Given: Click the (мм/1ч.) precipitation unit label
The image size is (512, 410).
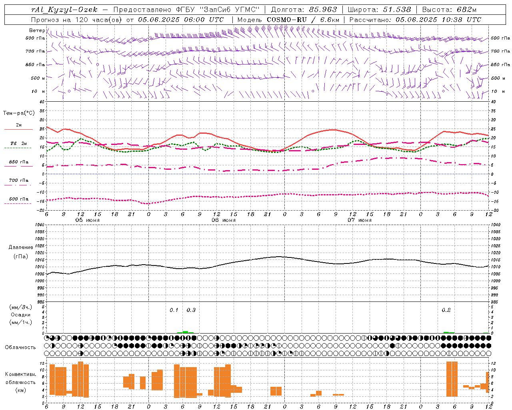Looking at the screenshot, I should (21, 322).
